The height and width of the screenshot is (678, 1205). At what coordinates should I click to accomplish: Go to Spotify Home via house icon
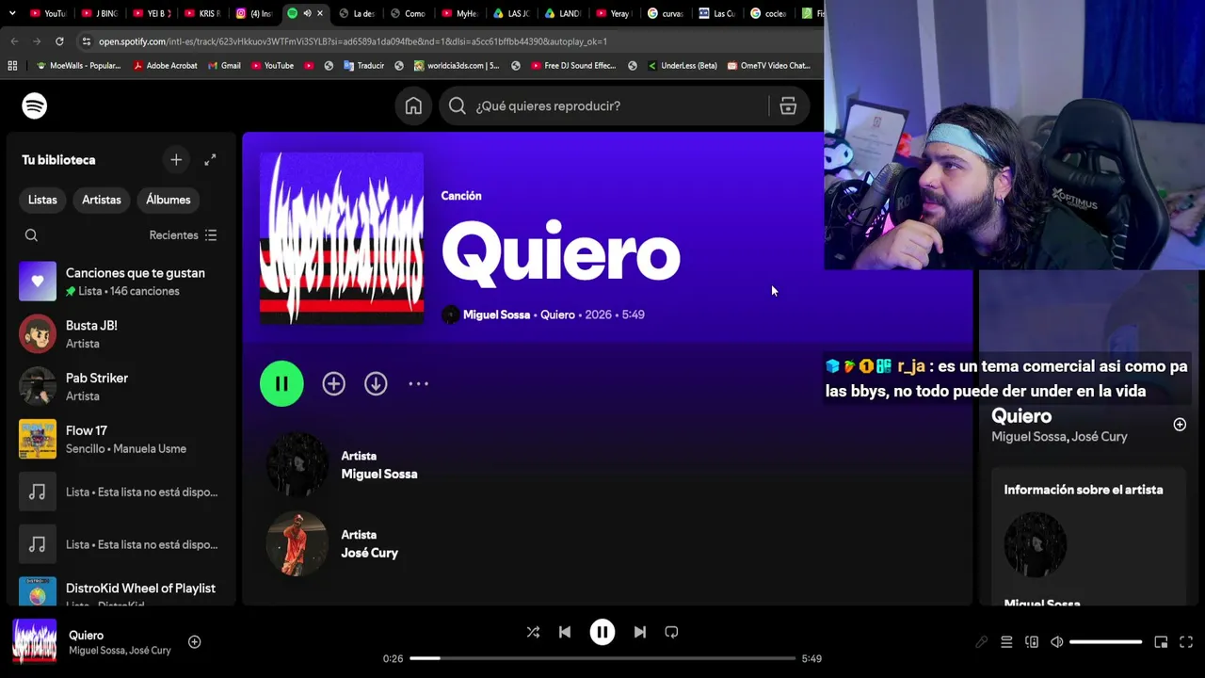[413, 106]
